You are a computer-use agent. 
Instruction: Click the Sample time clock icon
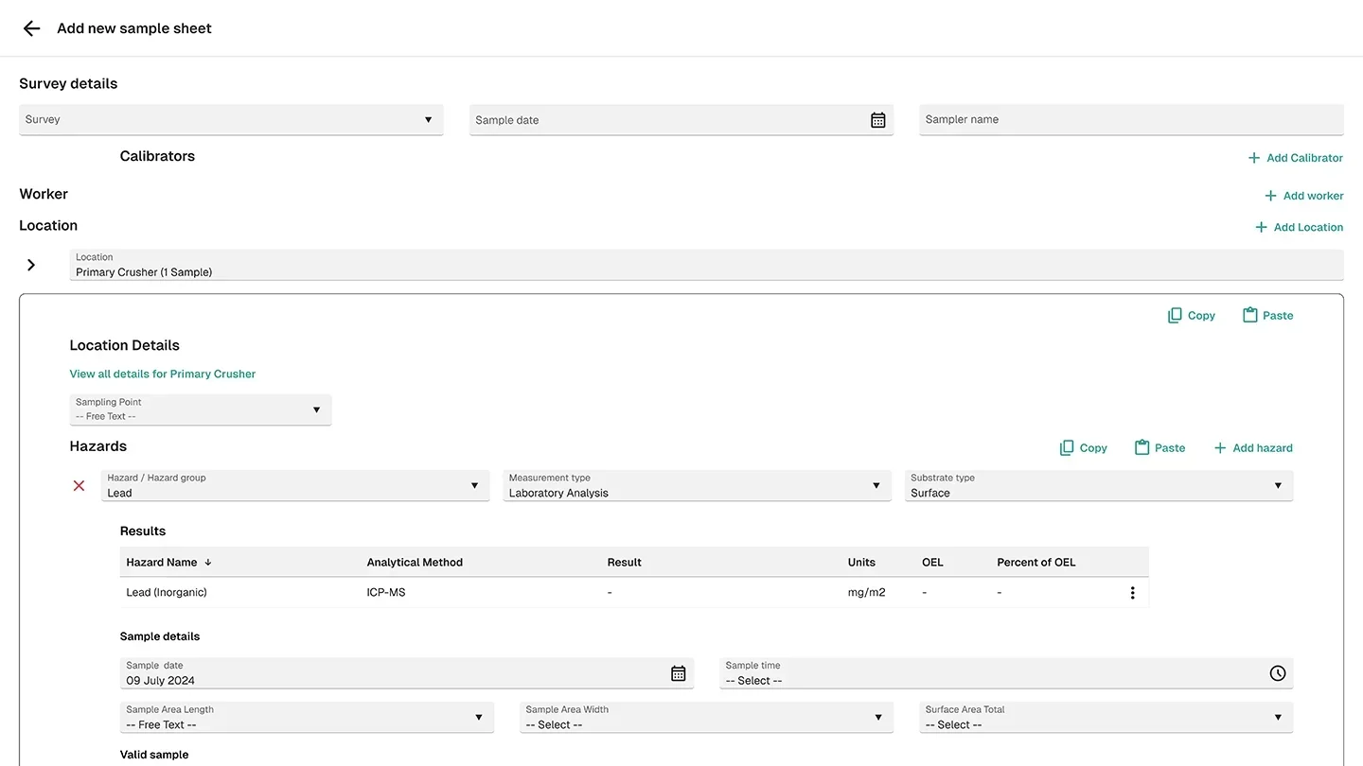click(x=1277, y=673)
